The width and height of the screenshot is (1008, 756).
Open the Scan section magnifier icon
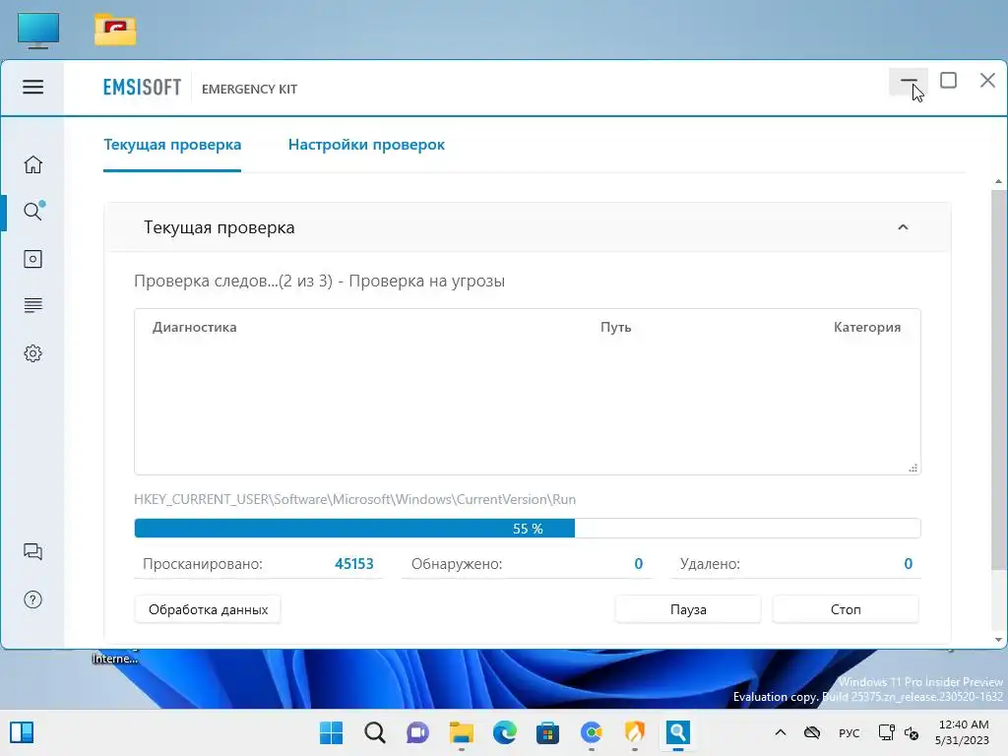click(x=33, y=211)
